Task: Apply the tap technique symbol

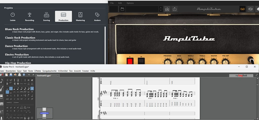Action: coord(14,118)
